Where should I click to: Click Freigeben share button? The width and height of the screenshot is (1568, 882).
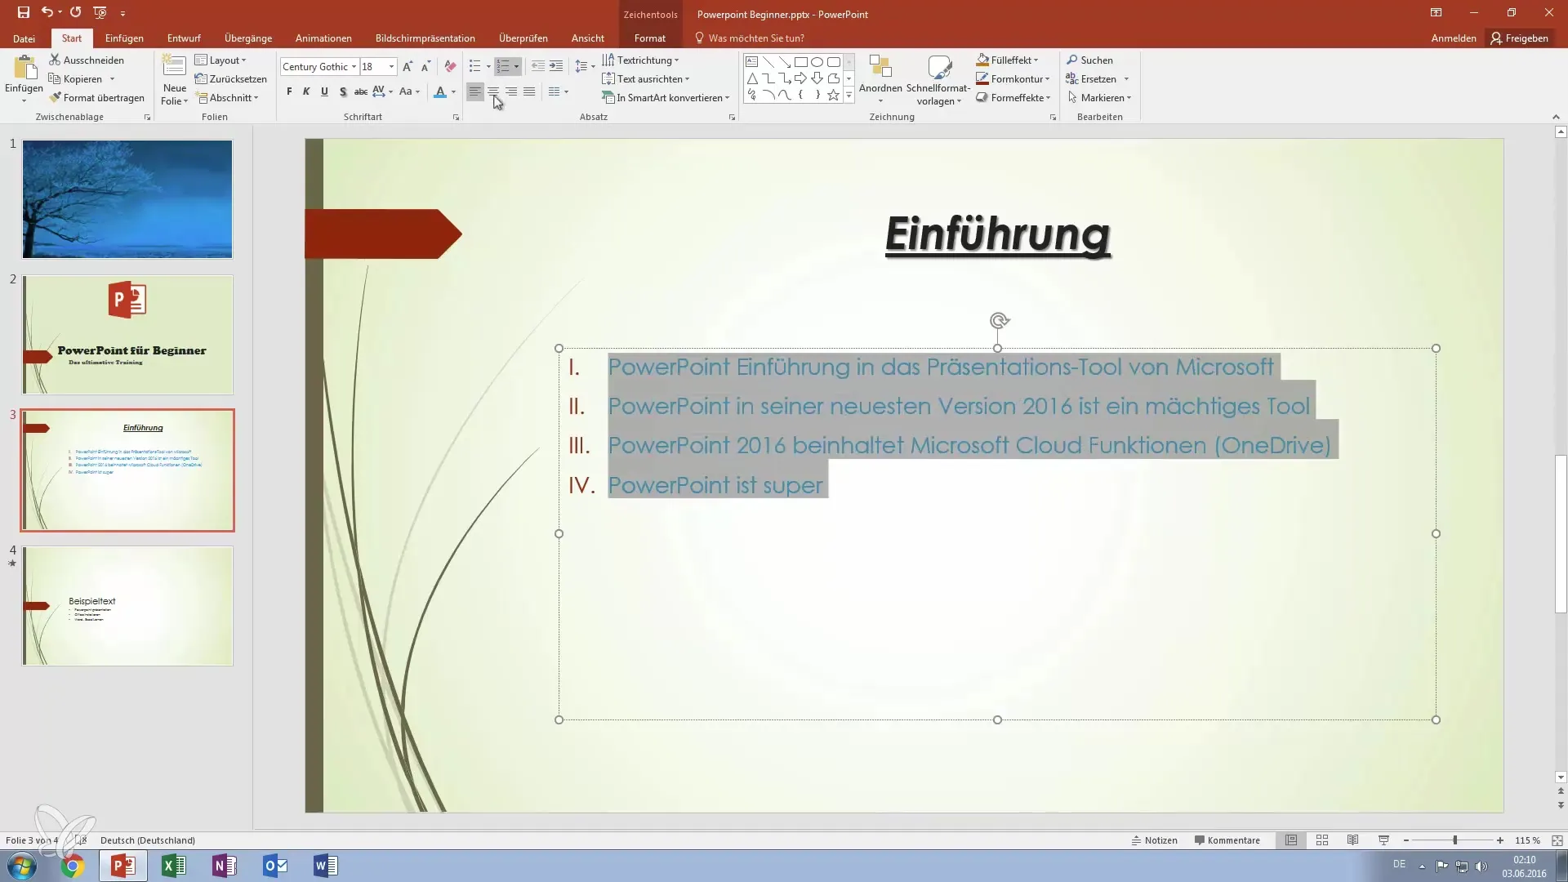(1520, 38)
